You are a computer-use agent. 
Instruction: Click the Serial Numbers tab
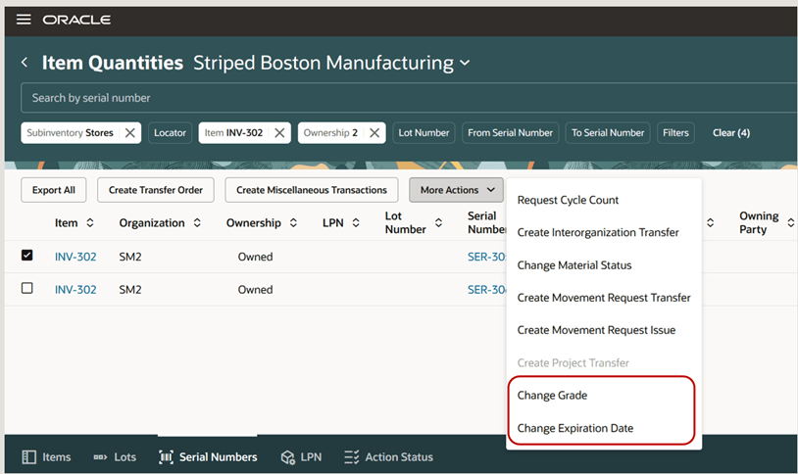208,456
